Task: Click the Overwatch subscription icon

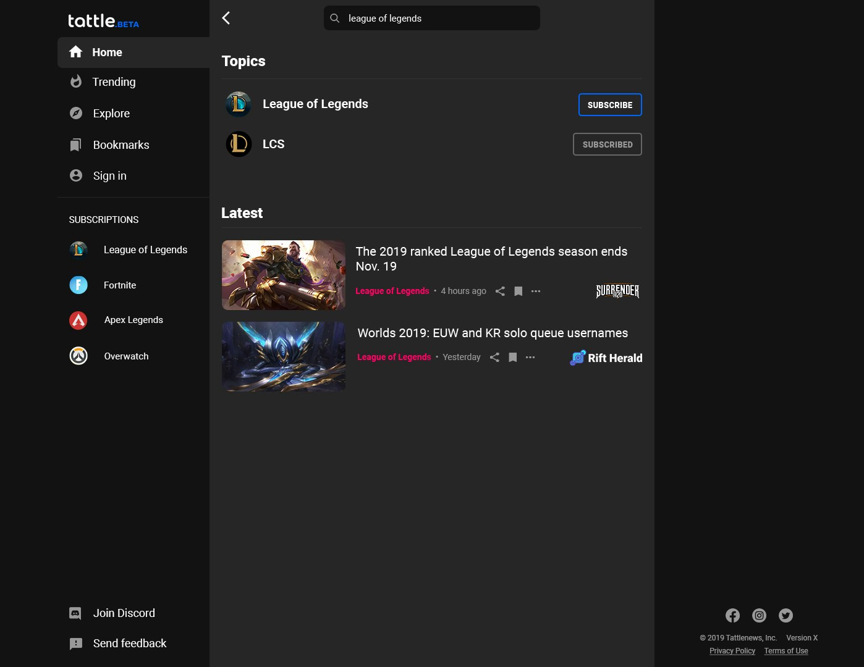Action: pyautogui.click(x=78, y=356)
